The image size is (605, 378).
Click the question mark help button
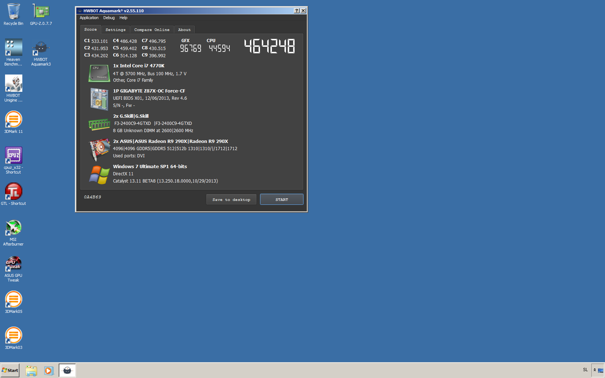(296, 11)
